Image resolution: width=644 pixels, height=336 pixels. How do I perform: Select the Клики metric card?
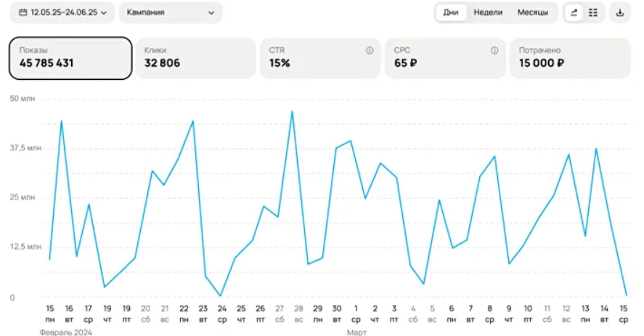point(196,57)
